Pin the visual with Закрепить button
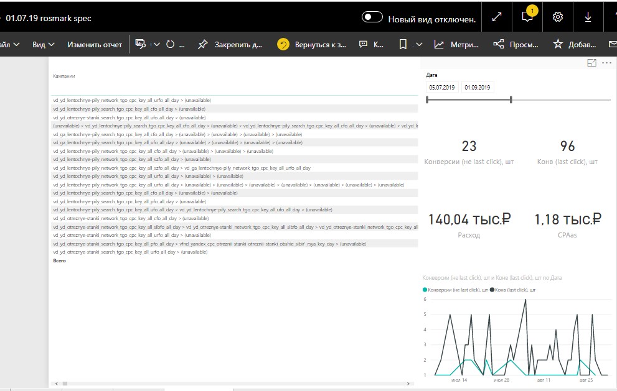The height and width of the screenshot is (391, 617). pyautogui.click(x=230, y=44)
